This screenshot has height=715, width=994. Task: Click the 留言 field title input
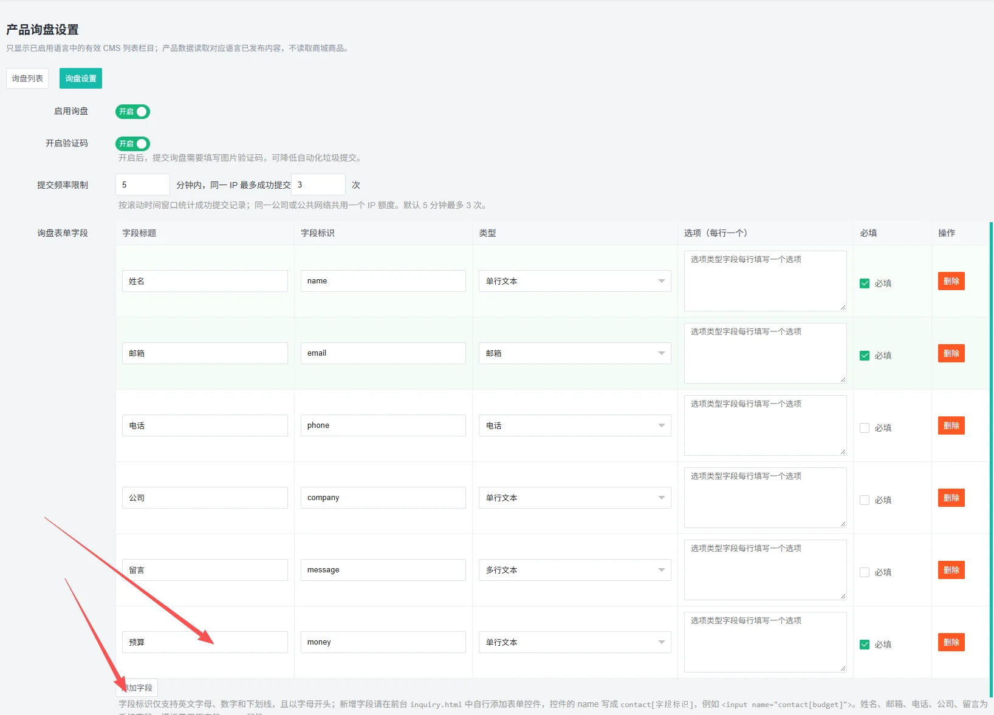tap(205, 570)
